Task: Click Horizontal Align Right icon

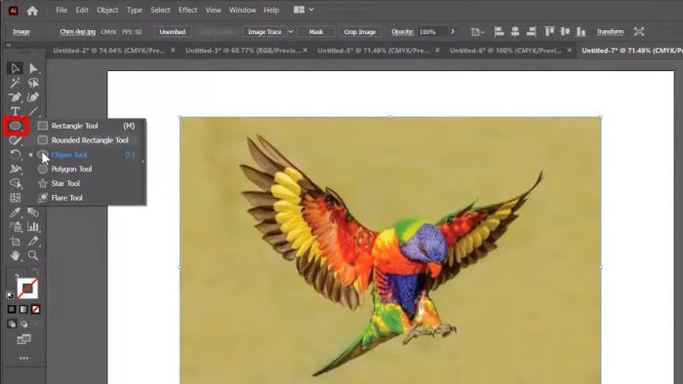Action: pyautogui.click(x=531, y=31)
